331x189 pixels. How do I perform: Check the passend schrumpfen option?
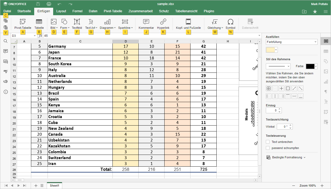click(268, 148)
